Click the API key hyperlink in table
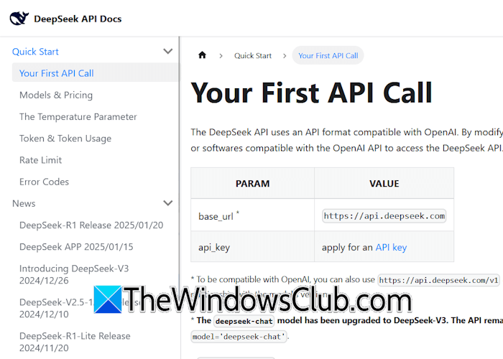 coord(391,247)
